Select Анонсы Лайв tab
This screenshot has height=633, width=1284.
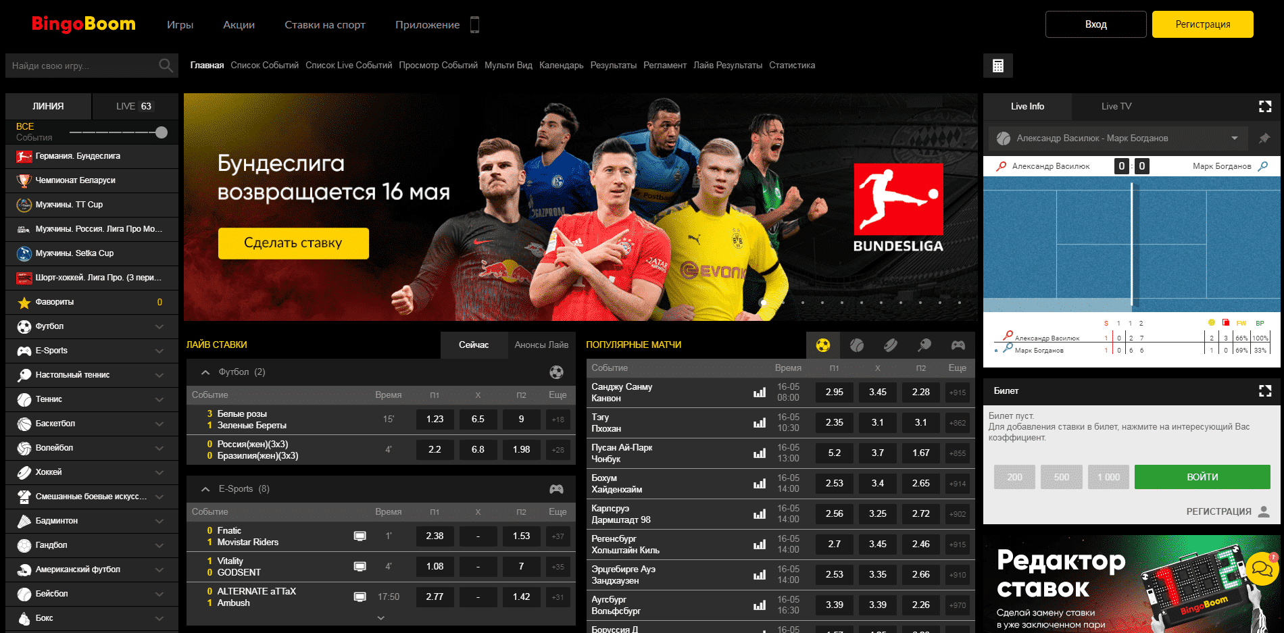pos(541,345)
